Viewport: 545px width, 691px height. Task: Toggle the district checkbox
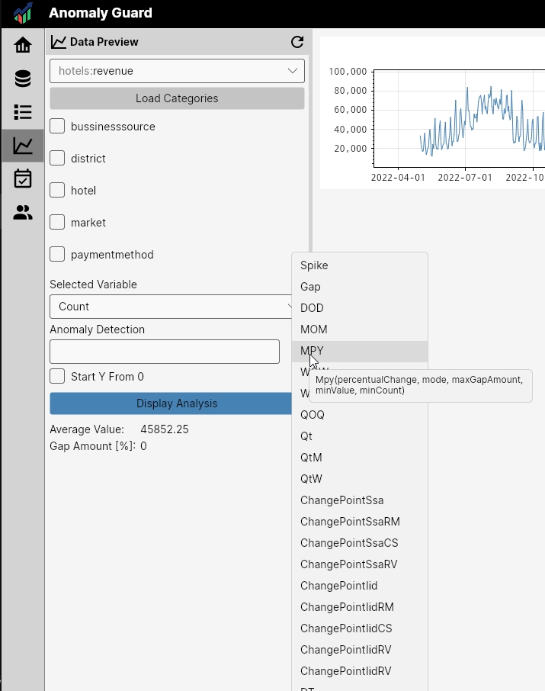pos(57,158)
